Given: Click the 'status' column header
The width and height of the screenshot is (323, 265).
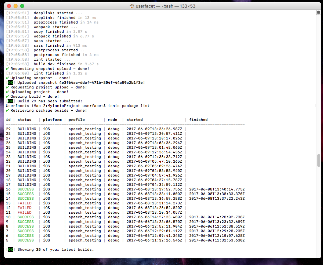Looking at the screenshot, I should coord(25,120).
